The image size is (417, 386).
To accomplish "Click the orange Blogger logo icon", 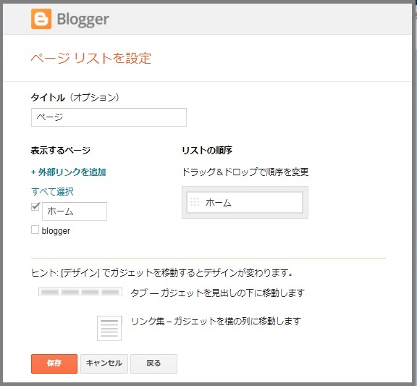I will pos(41,19).
